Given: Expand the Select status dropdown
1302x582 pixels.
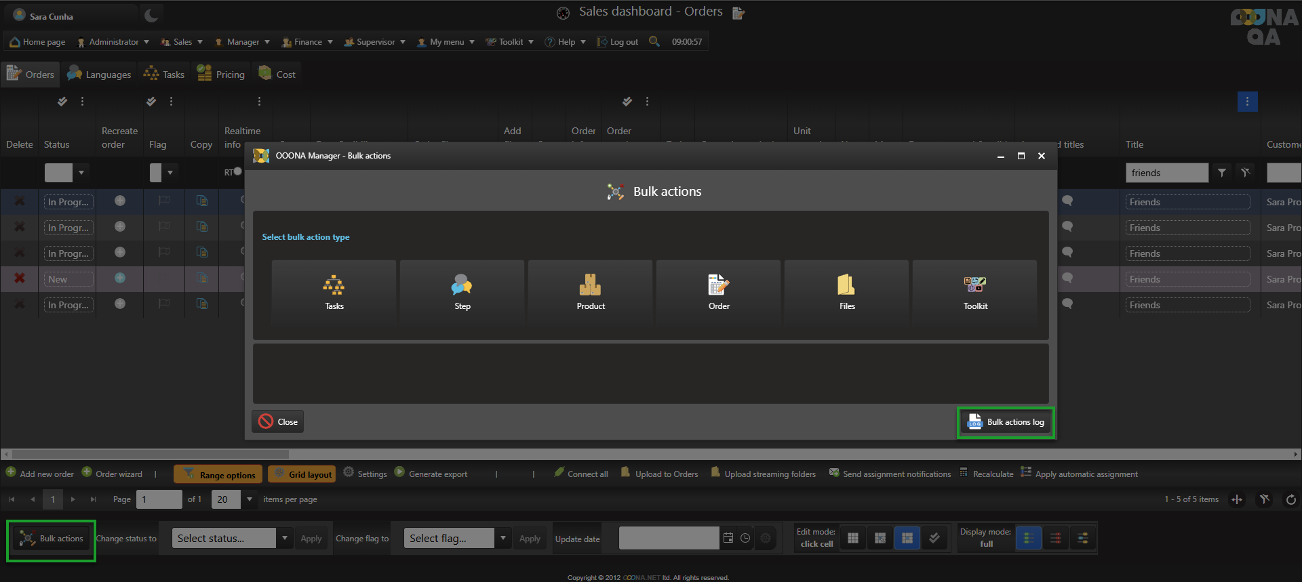Looking at the screenshot, I should 285,539.
